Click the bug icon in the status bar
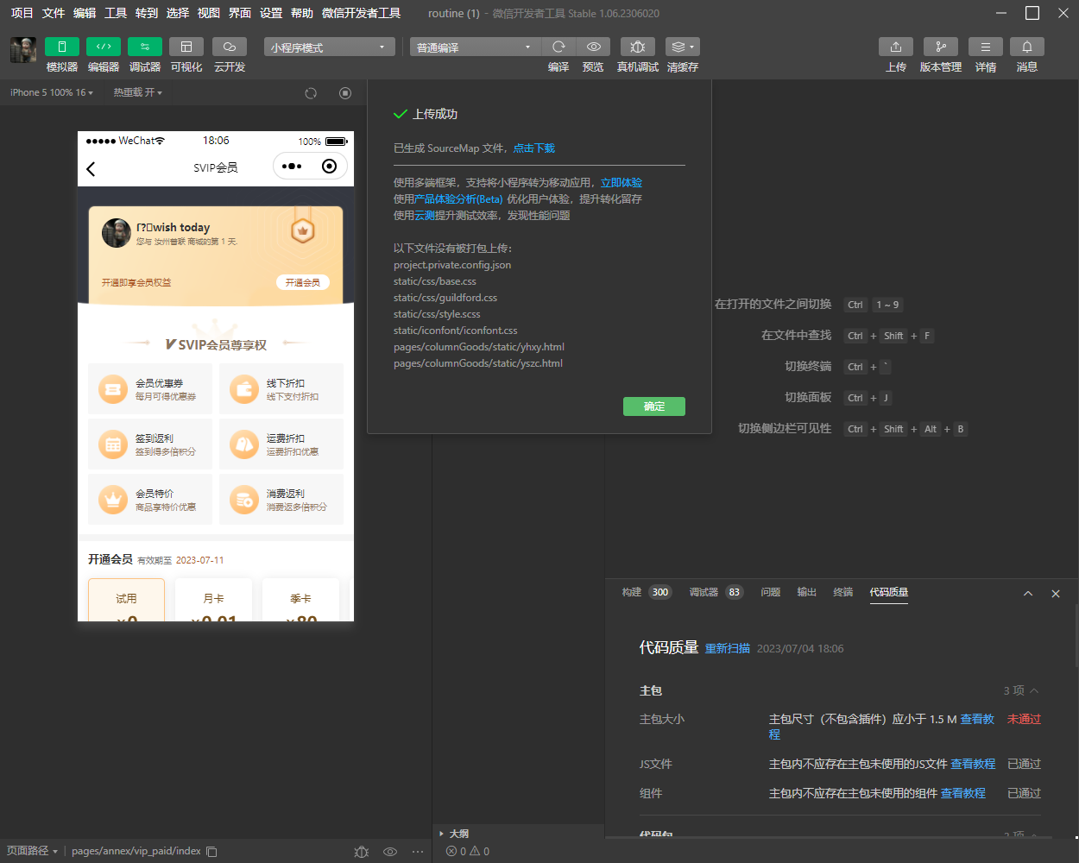Viewport: 1079px width, 863px height. (x=362, y=852)
